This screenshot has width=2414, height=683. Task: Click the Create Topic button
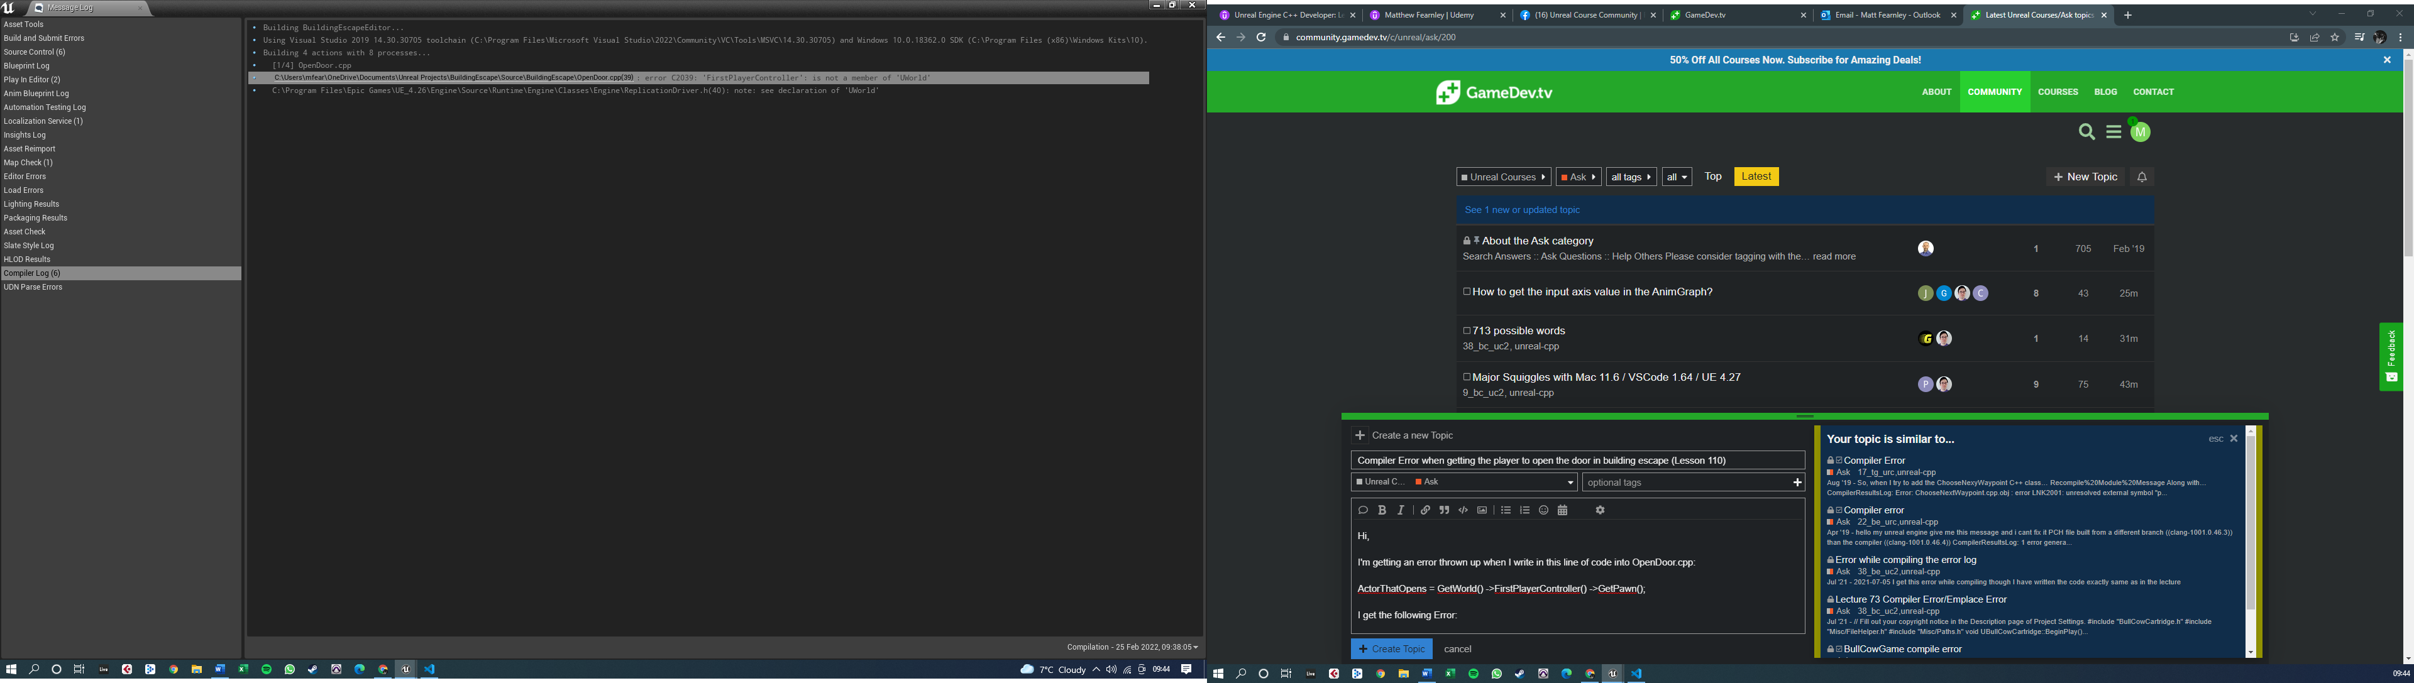pos(1391,649)
